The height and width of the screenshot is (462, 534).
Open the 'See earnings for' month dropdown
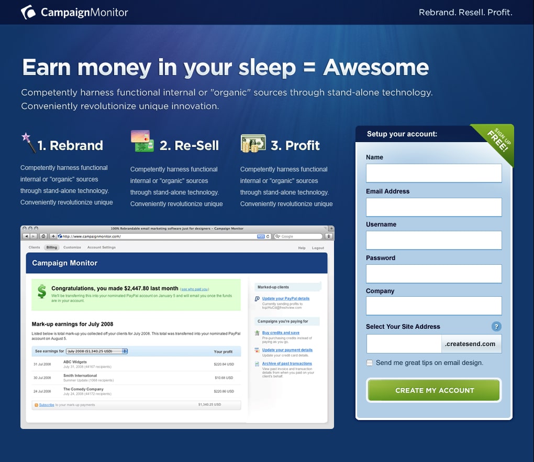97,351
